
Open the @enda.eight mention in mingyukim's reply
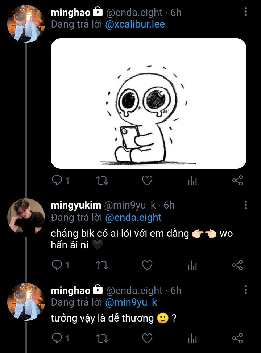coord(133,218)
